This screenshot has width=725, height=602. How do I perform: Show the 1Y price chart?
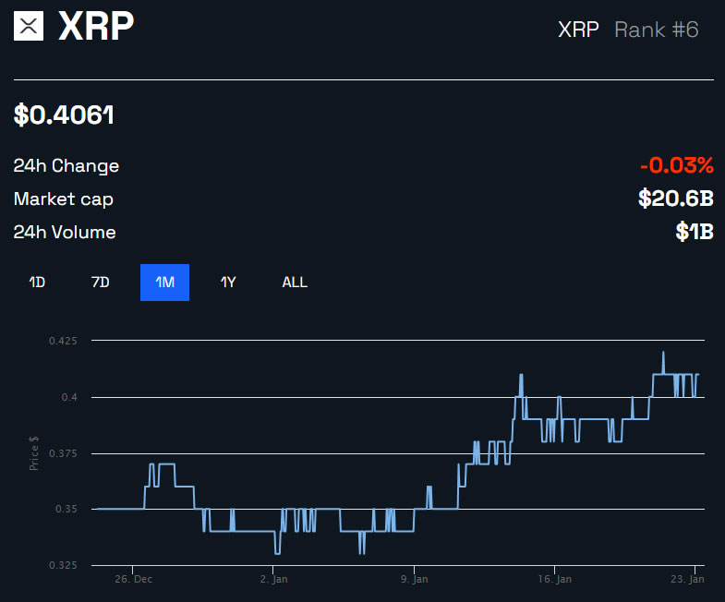tap(228, 283)
